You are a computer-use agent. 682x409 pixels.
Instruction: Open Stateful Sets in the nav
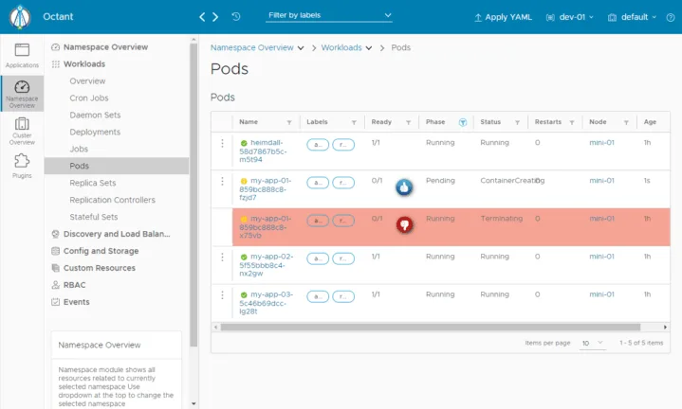point(94,217)
